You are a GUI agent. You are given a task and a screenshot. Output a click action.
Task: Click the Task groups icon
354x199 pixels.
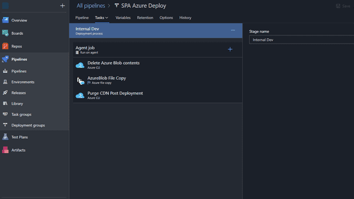tap(5, 114)
